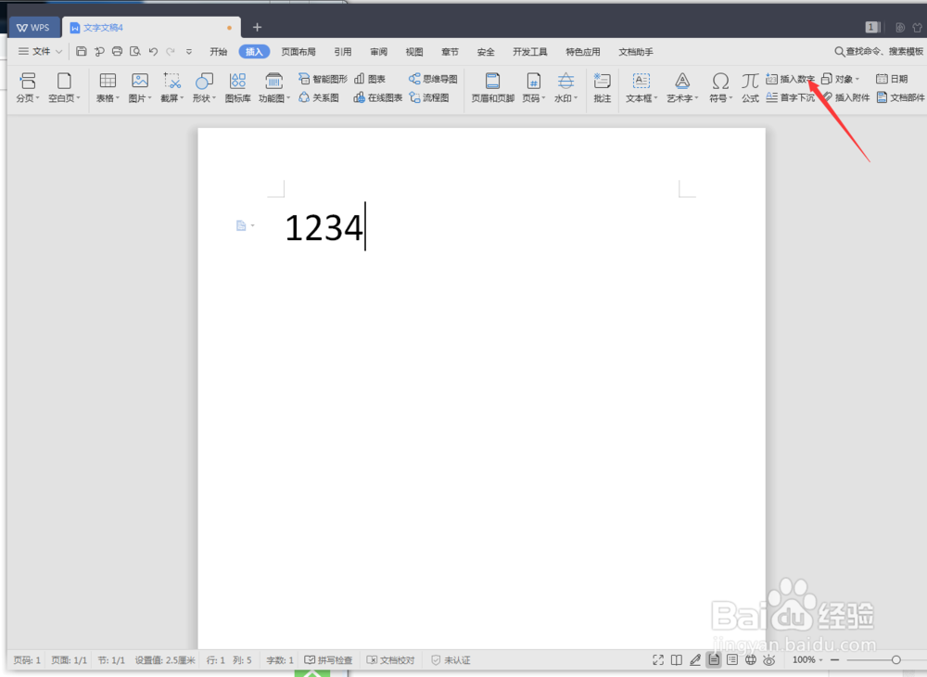This screenshot has height=677, width=927.
Task: Open Print Preview from quick toolbar
Action: pyautogui.click(x=134, y=51)
